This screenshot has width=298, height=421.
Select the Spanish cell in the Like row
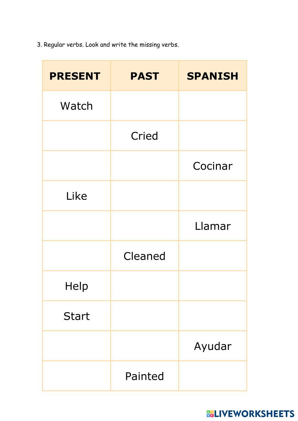212,196
